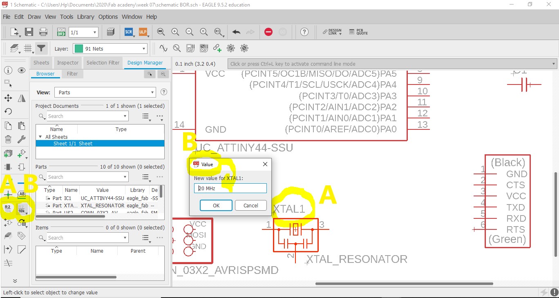The width and height of the screenshot is (559, 298).
Task: Select the Move tool icon
Action: tap(8, 98)
